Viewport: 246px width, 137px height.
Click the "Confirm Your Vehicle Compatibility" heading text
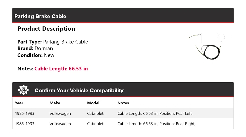click(x=79, y=91)
